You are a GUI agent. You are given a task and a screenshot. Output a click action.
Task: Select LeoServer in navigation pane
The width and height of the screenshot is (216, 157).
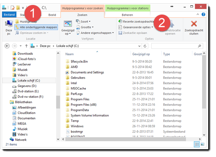[x=24, y=65]
